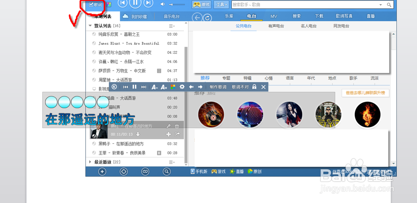
Task: Select 有声电台 sub-tab
Action: pyautogui.click(x=276, y=26)
